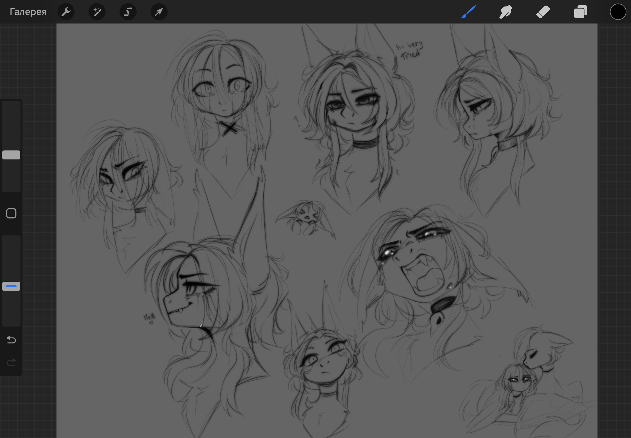Open the black active color picker

coord(618,12)
